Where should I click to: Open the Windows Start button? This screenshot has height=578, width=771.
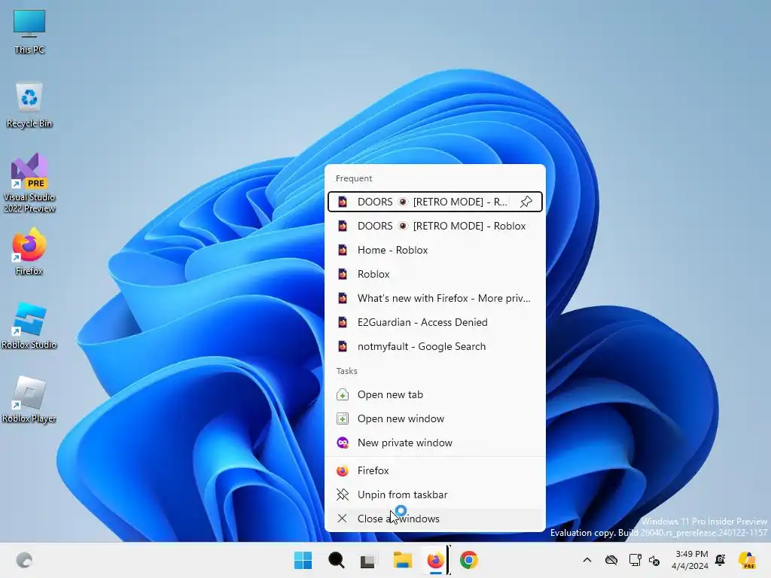[303, 560]
